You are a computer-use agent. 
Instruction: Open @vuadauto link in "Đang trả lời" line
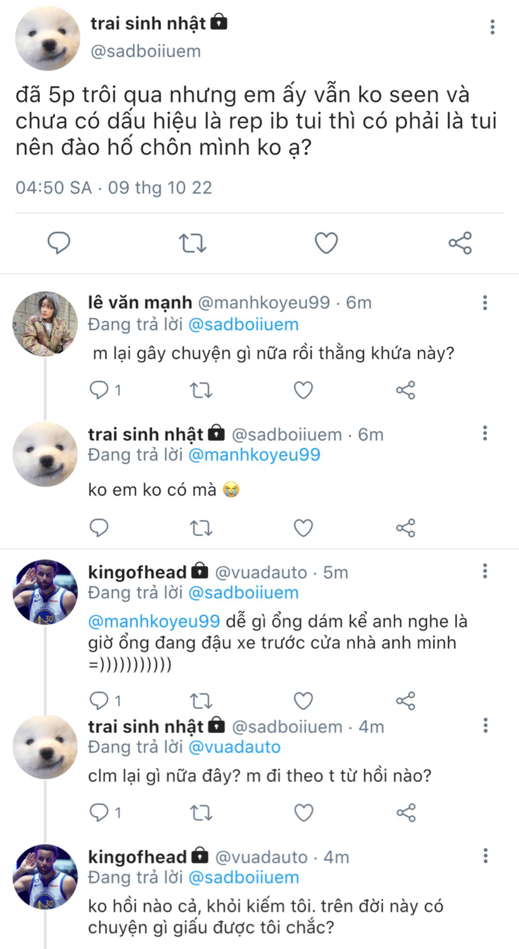[235, 747]
